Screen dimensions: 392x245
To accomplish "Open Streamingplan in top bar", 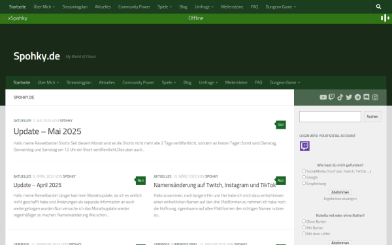I will [x=75, y=7].
